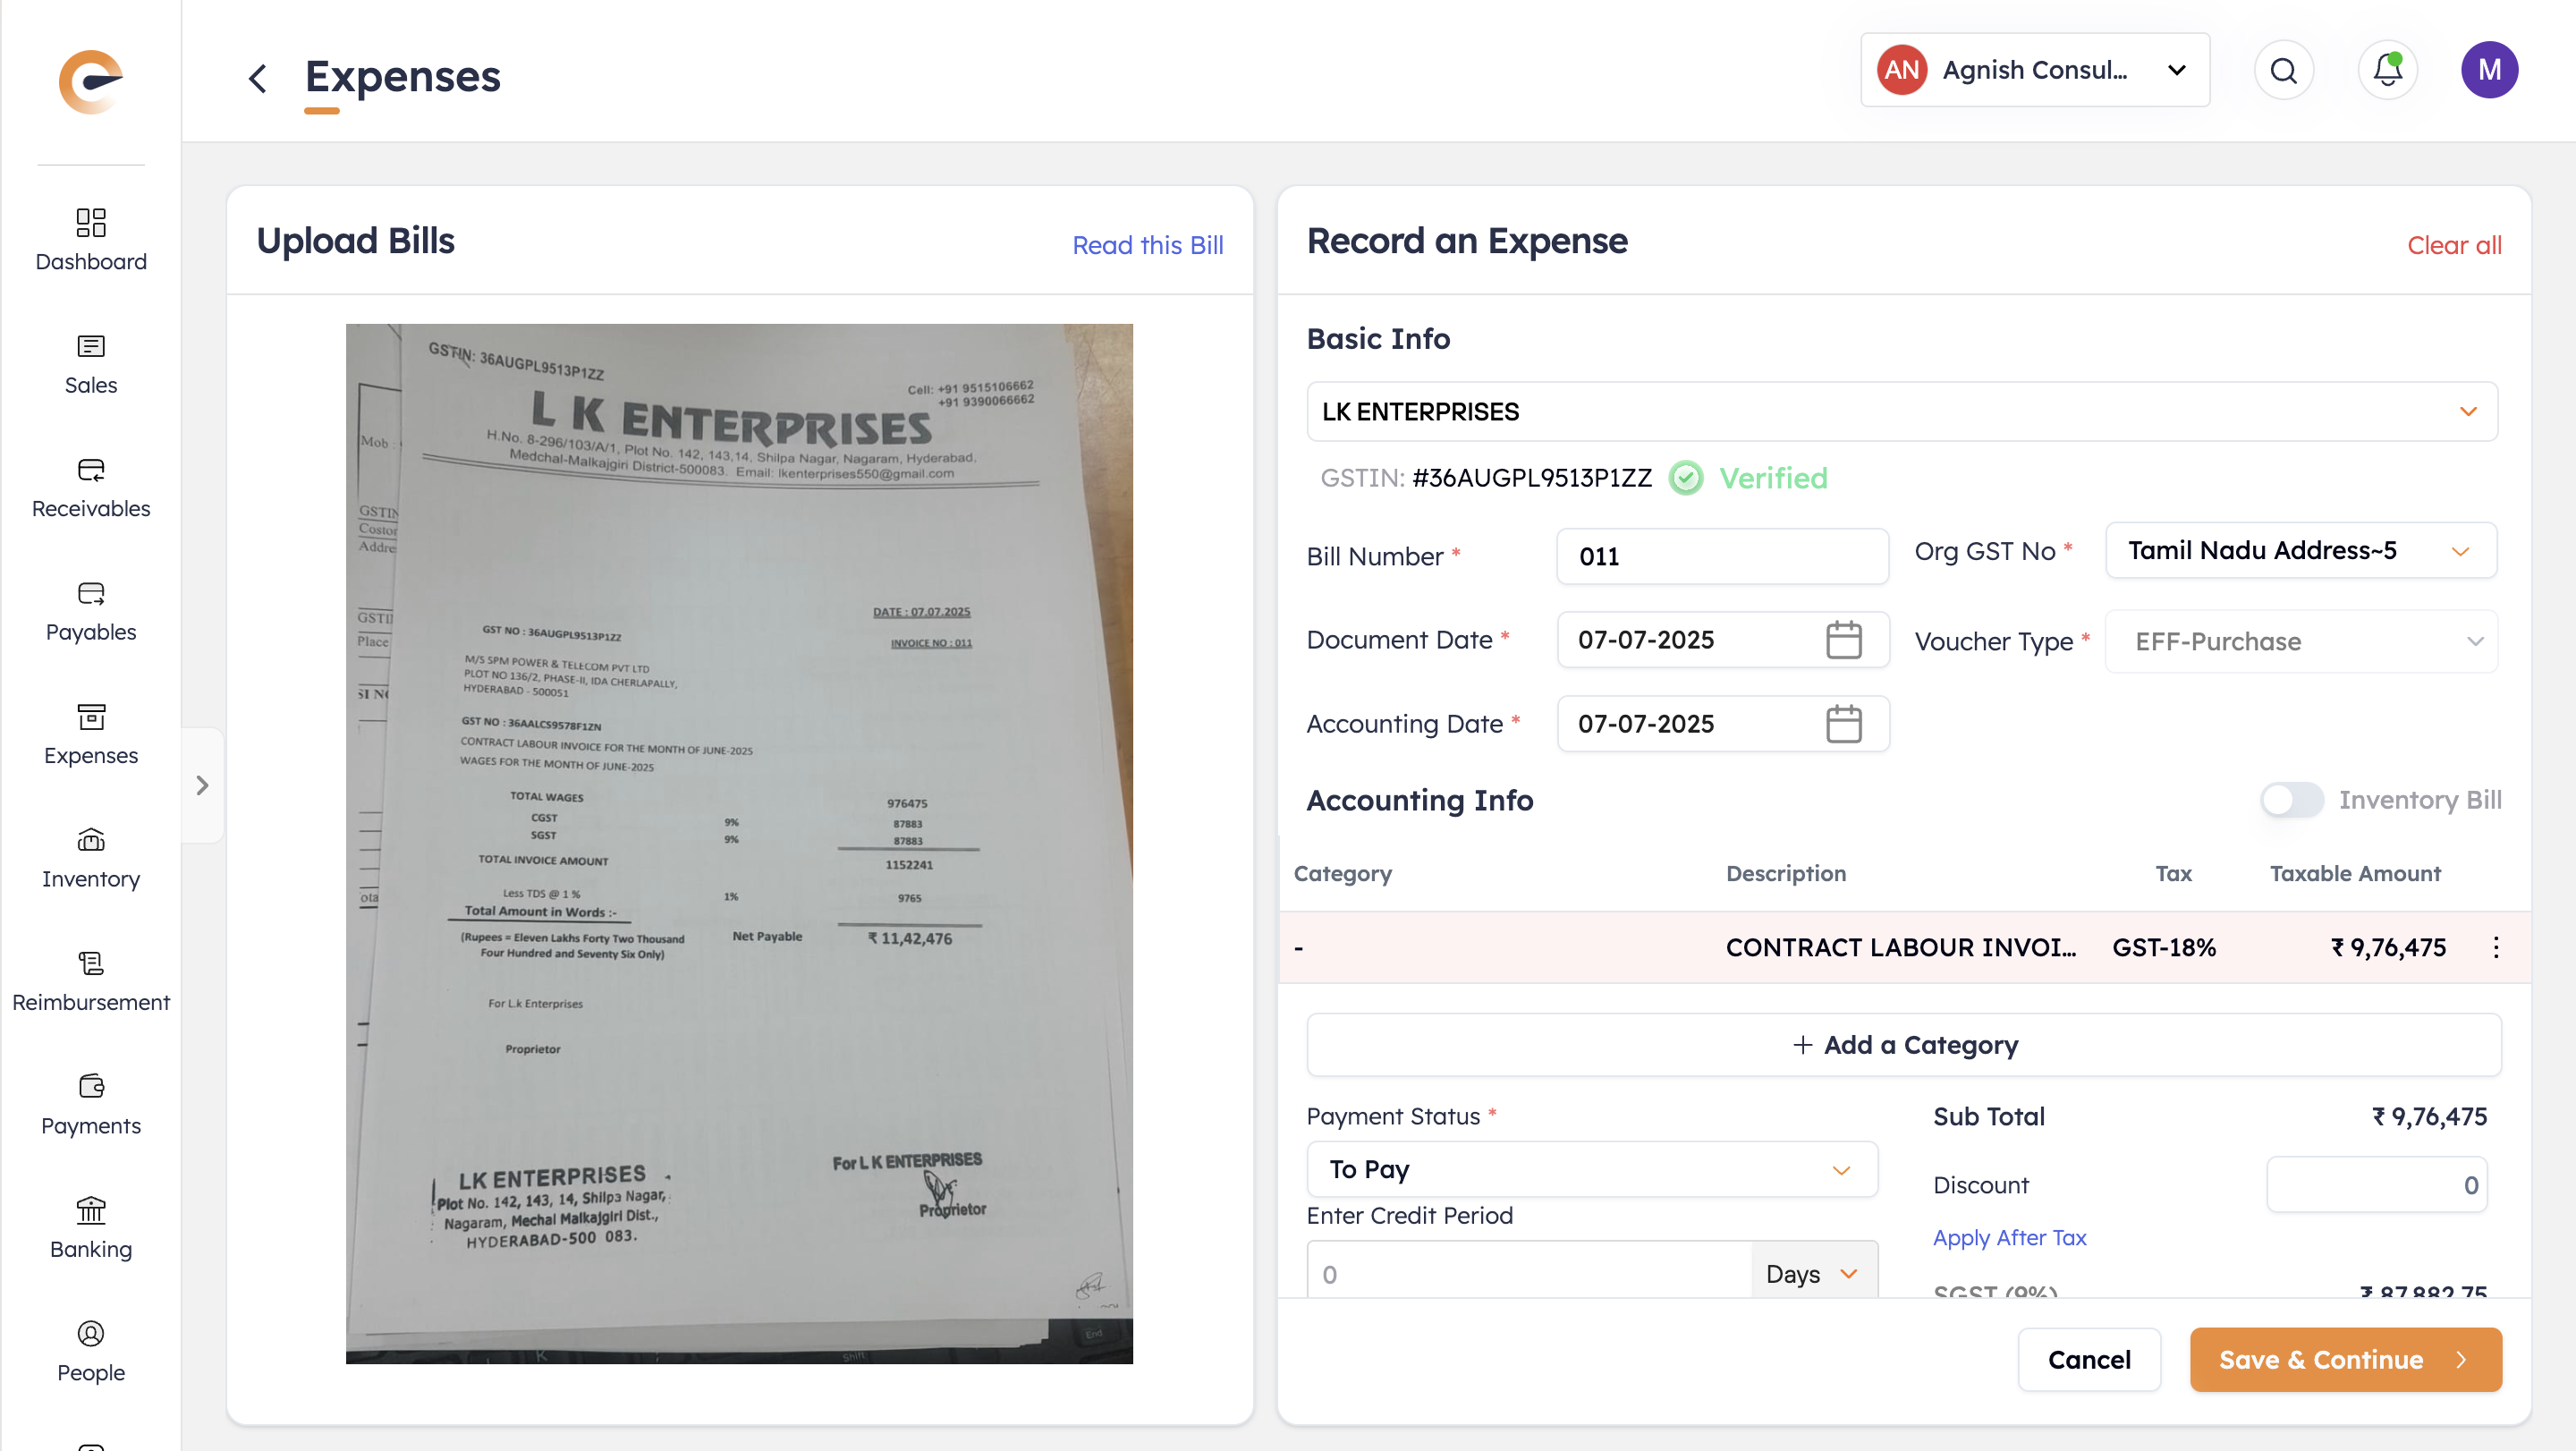Click the back arrow beside Expenses
The width and height of the screenshot is (2576, 1451).
coord(257,78)
